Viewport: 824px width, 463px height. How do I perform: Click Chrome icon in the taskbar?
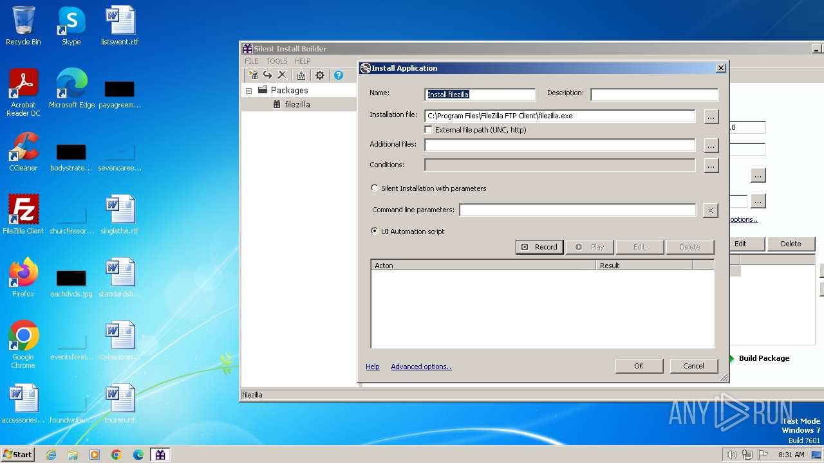tap(117, 455)
